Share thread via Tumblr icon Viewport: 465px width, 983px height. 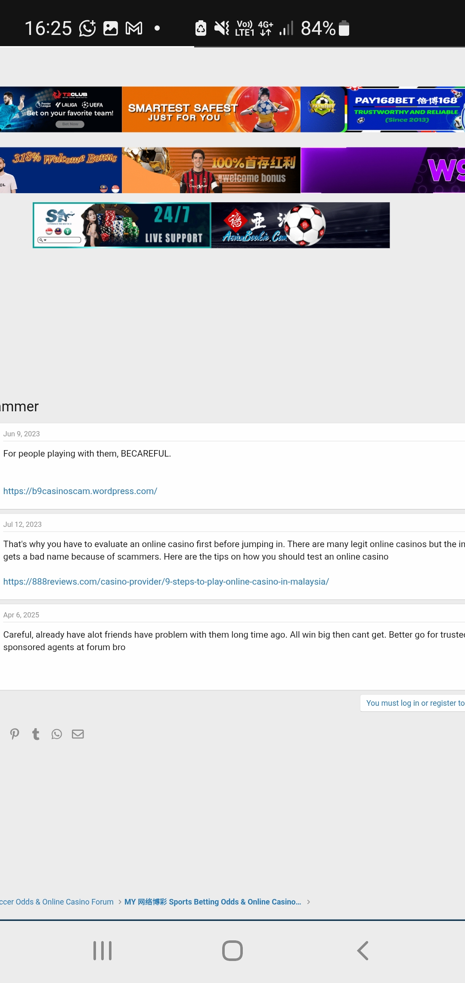[x=36, y=734]
